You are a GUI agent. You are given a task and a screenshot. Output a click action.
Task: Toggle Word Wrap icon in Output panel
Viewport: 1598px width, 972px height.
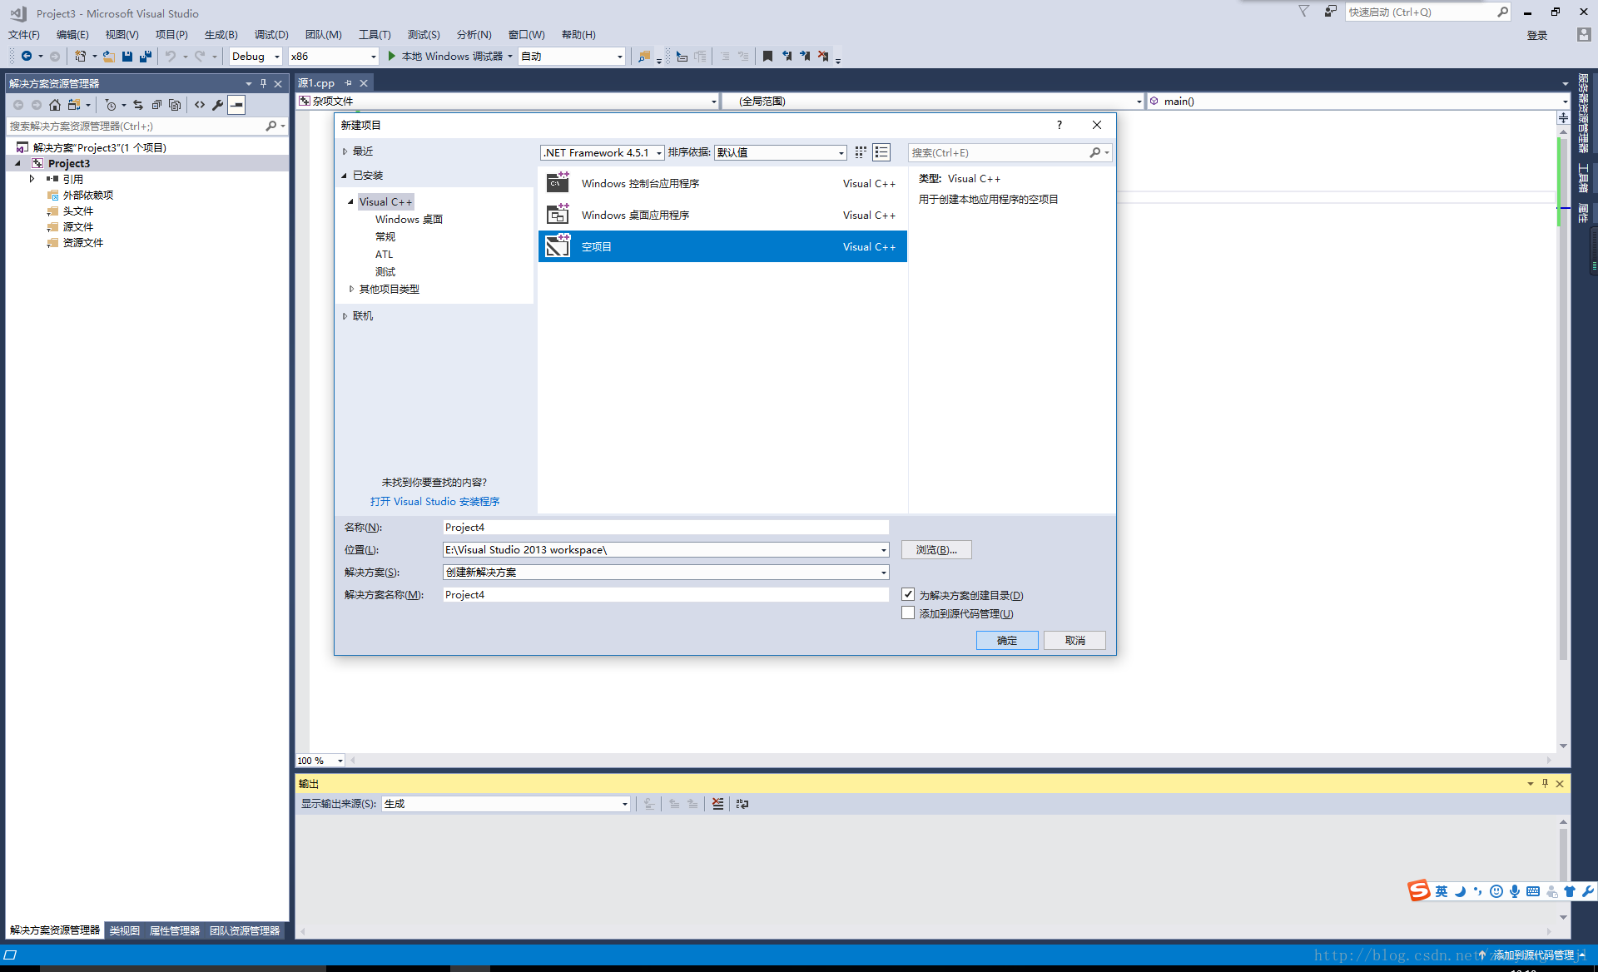(x=742, y=804)
